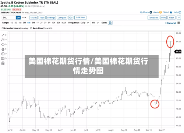Viewport: 184px width, 133px height.
Task: Click the Compare button
Action: click(x=62, y=18)
